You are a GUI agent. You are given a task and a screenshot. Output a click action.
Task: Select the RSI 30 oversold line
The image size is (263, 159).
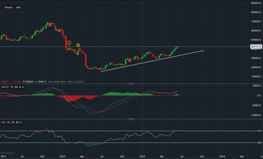point(131,143)
